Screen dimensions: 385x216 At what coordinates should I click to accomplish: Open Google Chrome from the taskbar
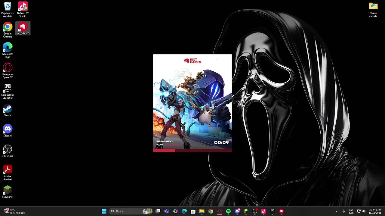point(211,211)
